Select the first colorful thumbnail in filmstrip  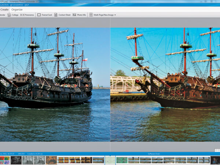pyautogui.click(x=5, y=160)
